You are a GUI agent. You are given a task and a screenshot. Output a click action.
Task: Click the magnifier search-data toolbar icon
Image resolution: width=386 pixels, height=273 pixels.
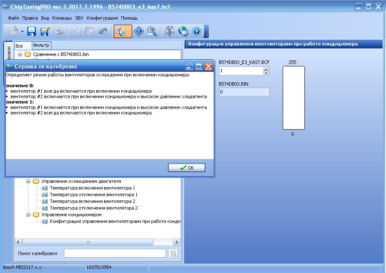pyautogui.click(x=152, y=31)
